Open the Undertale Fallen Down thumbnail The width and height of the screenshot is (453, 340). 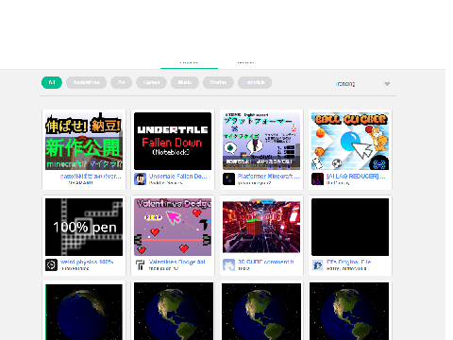point(173,141)
